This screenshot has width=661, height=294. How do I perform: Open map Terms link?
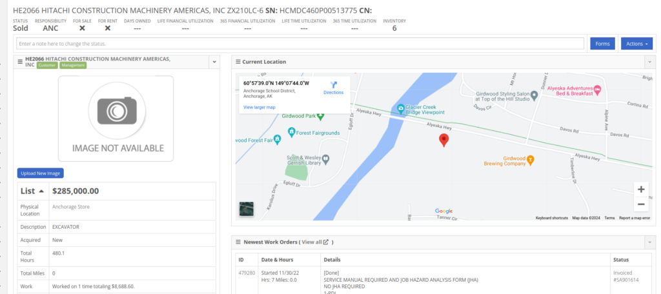(609, 218)
